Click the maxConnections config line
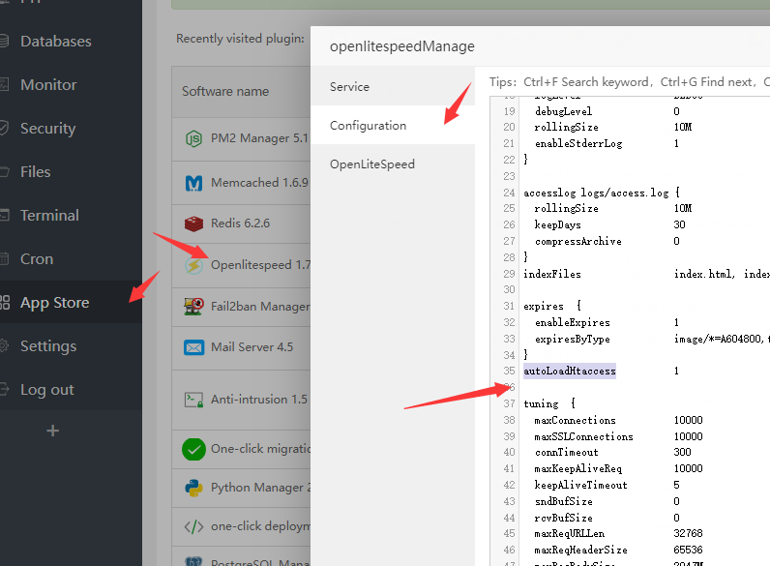This screenshot has width=770, height=566. 575,421
